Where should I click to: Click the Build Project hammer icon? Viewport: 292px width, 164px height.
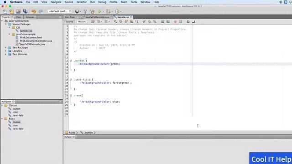click(x=85, y=11)
